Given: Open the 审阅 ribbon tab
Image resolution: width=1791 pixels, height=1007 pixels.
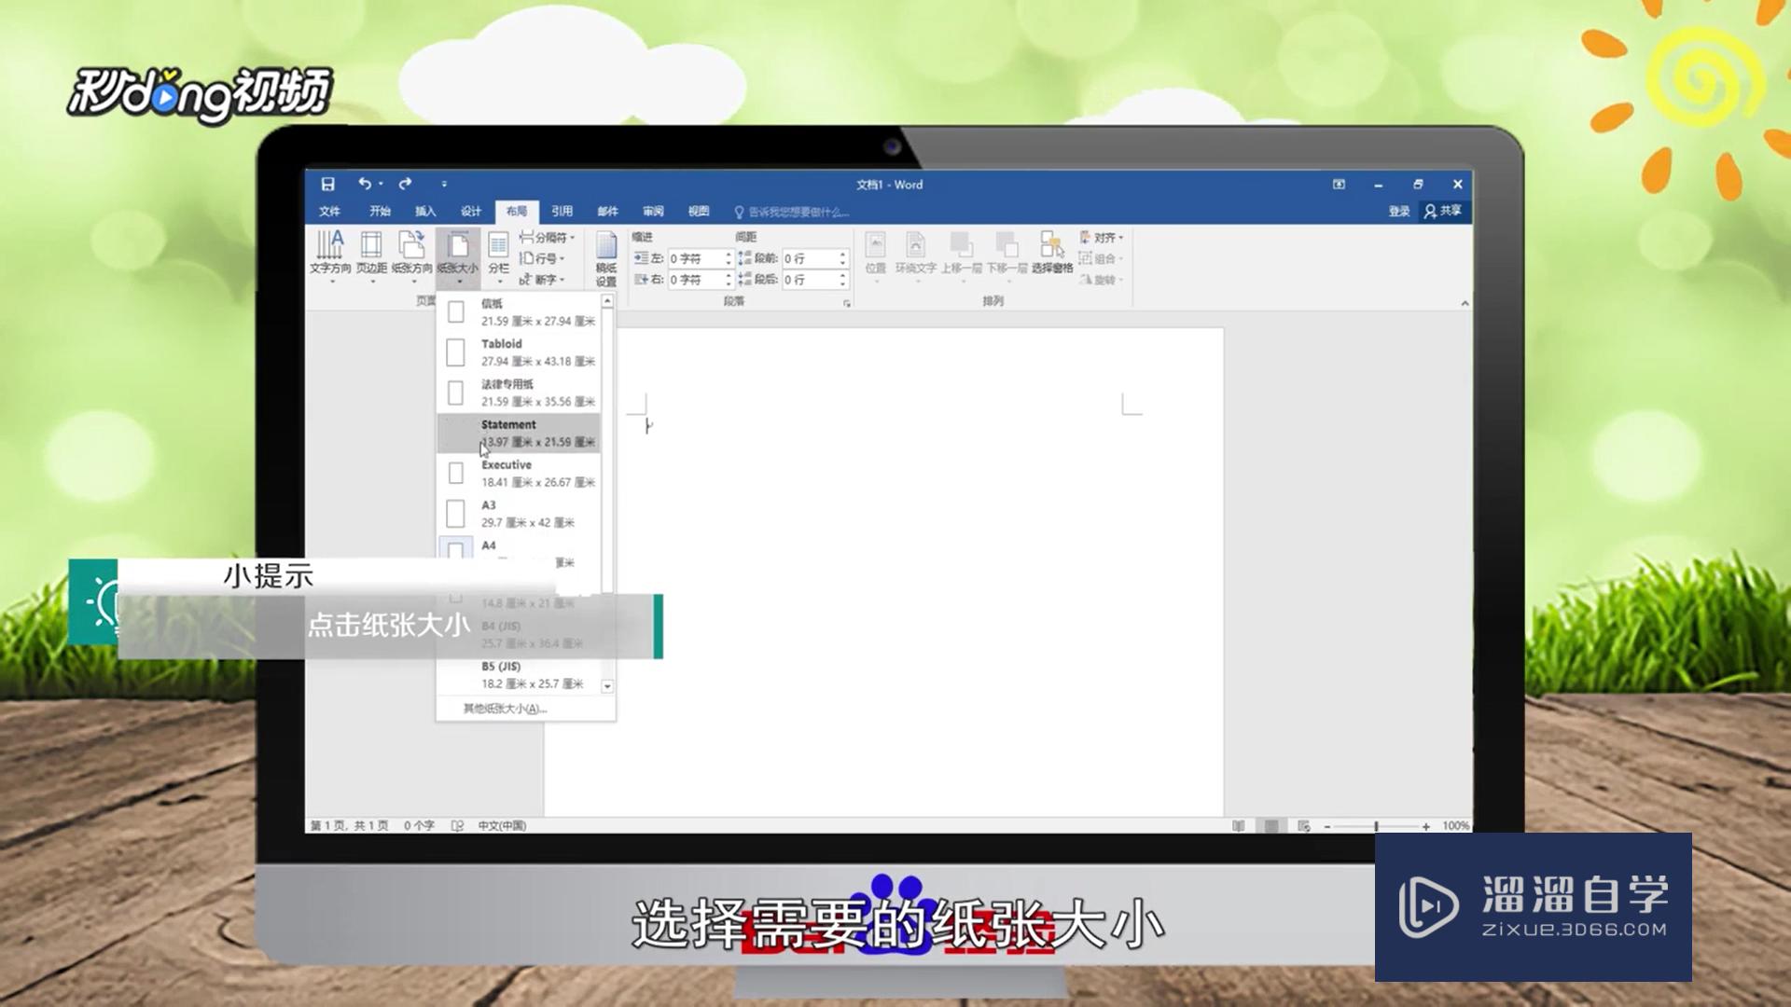Looking at the screenshot, I should point(652,211).
